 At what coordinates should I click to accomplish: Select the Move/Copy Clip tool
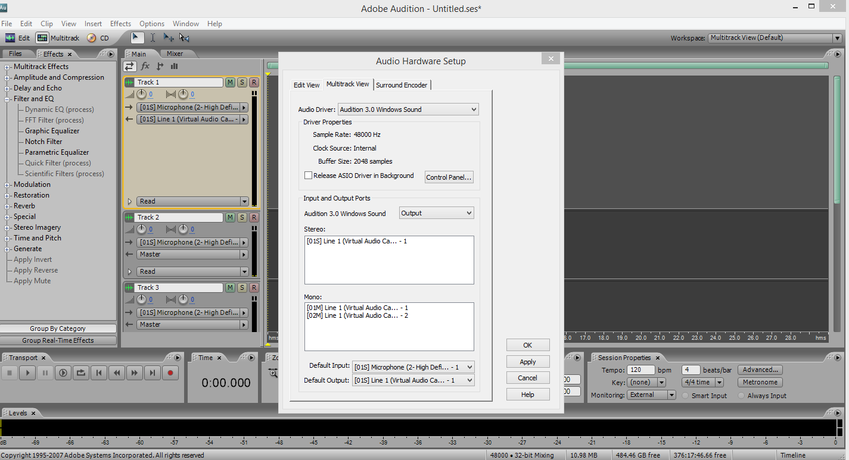coord(169,37)
